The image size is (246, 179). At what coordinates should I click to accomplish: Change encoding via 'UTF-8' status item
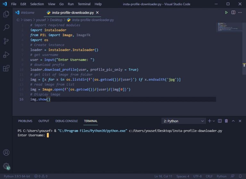[x=197, y=176]
